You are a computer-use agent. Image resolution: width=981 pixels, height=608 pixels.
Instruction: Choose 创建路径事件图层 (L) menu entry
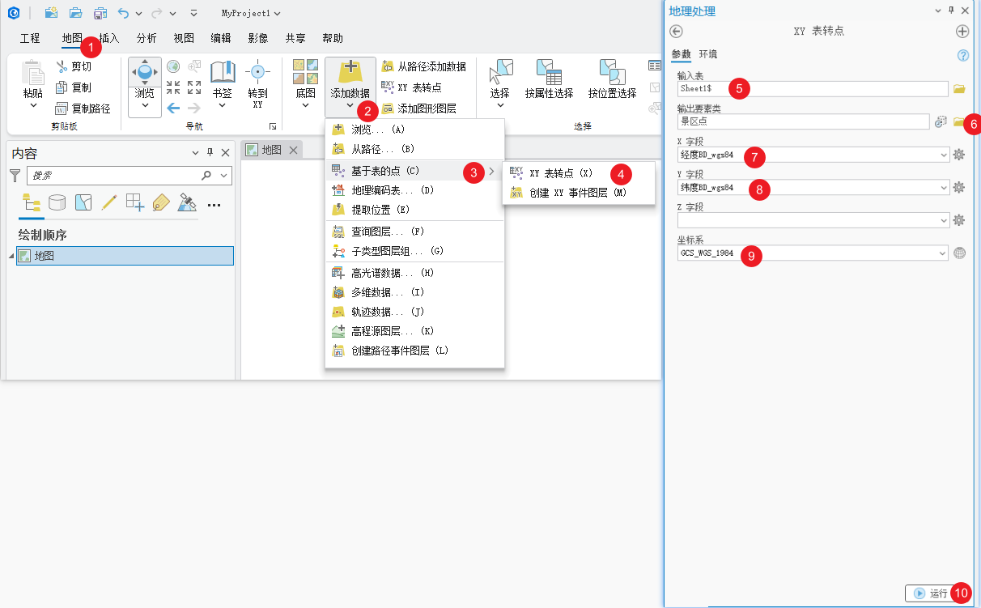point(414,351)
